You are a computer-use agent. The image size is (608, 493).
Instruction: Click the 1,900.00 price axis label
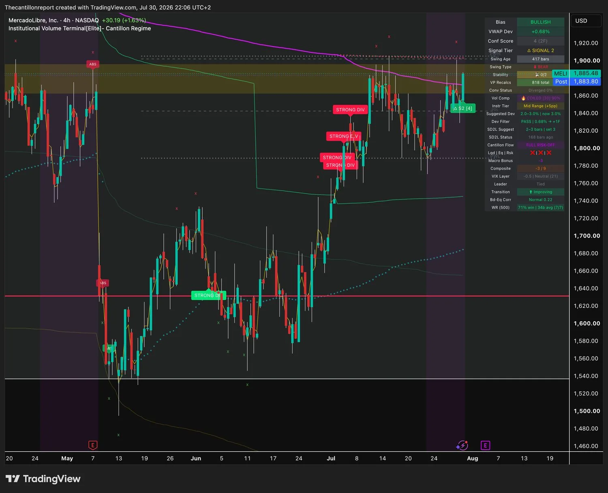pyautogui.click(x=587, y=60)
